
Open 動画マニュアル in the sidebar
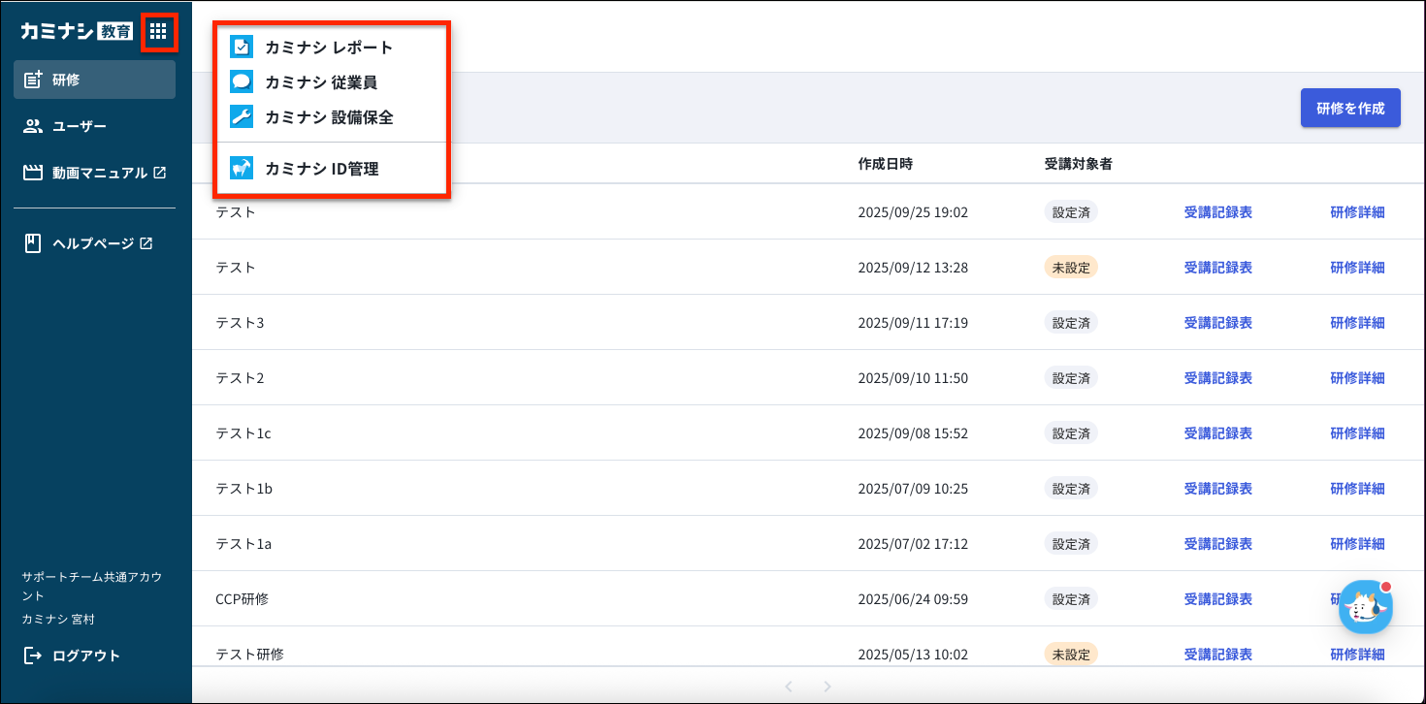(x=94, y=173)
